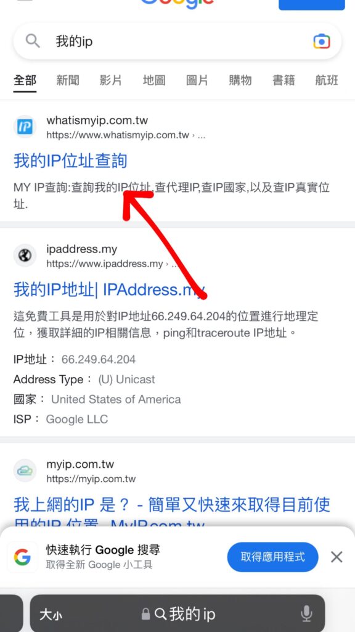This screenshot has width=355, height=632.
Task: Tap the magnifier search icon
Action: tap(33, 41)
